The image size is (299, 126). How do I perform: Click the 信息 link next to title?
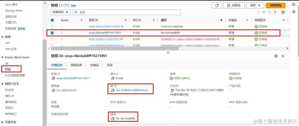pyautogui.click(x=73, y=6)
